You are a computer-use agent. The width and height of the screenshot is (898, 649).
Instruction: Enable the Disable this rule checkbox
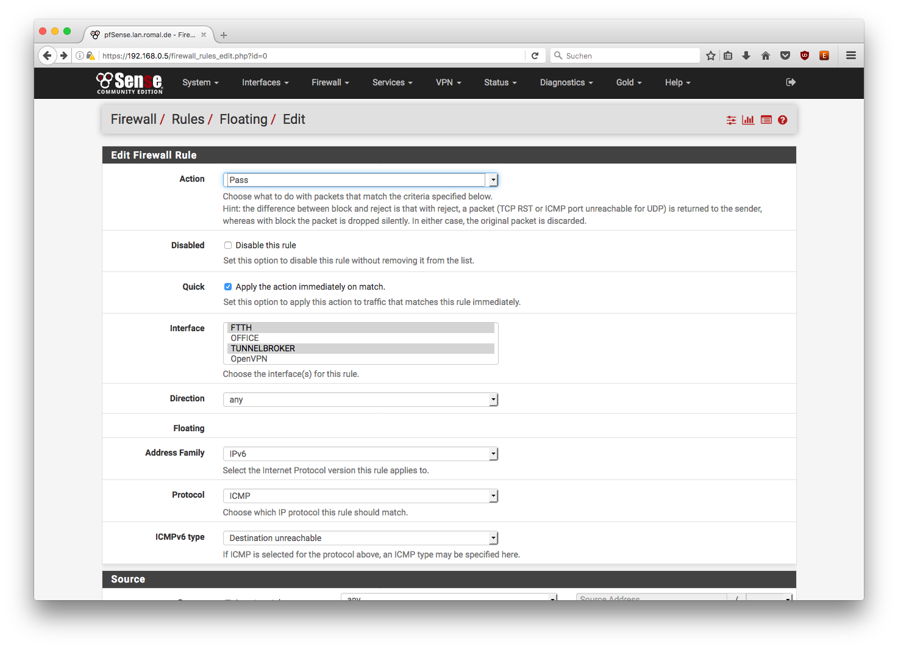click(228, 245)
